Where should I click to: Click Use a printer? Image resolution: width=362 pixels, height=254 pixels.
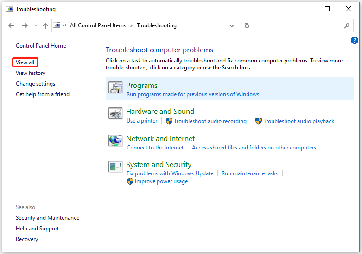coord(142,121)
